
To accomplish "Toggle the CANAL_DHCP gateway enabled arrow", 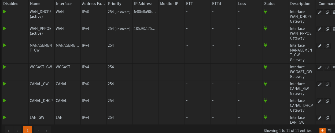I will 5,101.
